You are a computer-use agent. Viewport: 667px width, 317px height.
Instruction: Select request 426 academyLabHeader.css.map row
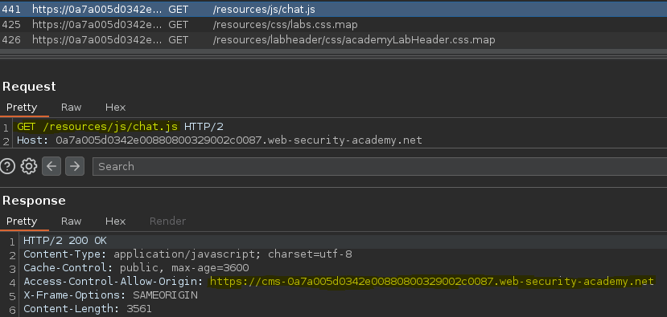click(333, 40)
